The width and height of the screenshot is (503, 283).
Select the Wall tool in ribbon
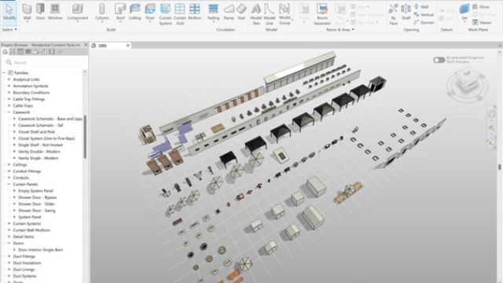click(27, 12)
